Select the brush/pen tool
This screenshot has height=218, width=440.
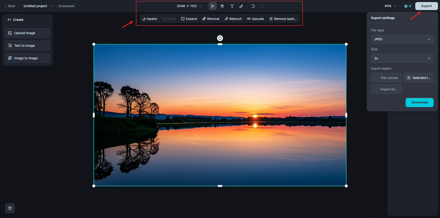pos(241,6)
